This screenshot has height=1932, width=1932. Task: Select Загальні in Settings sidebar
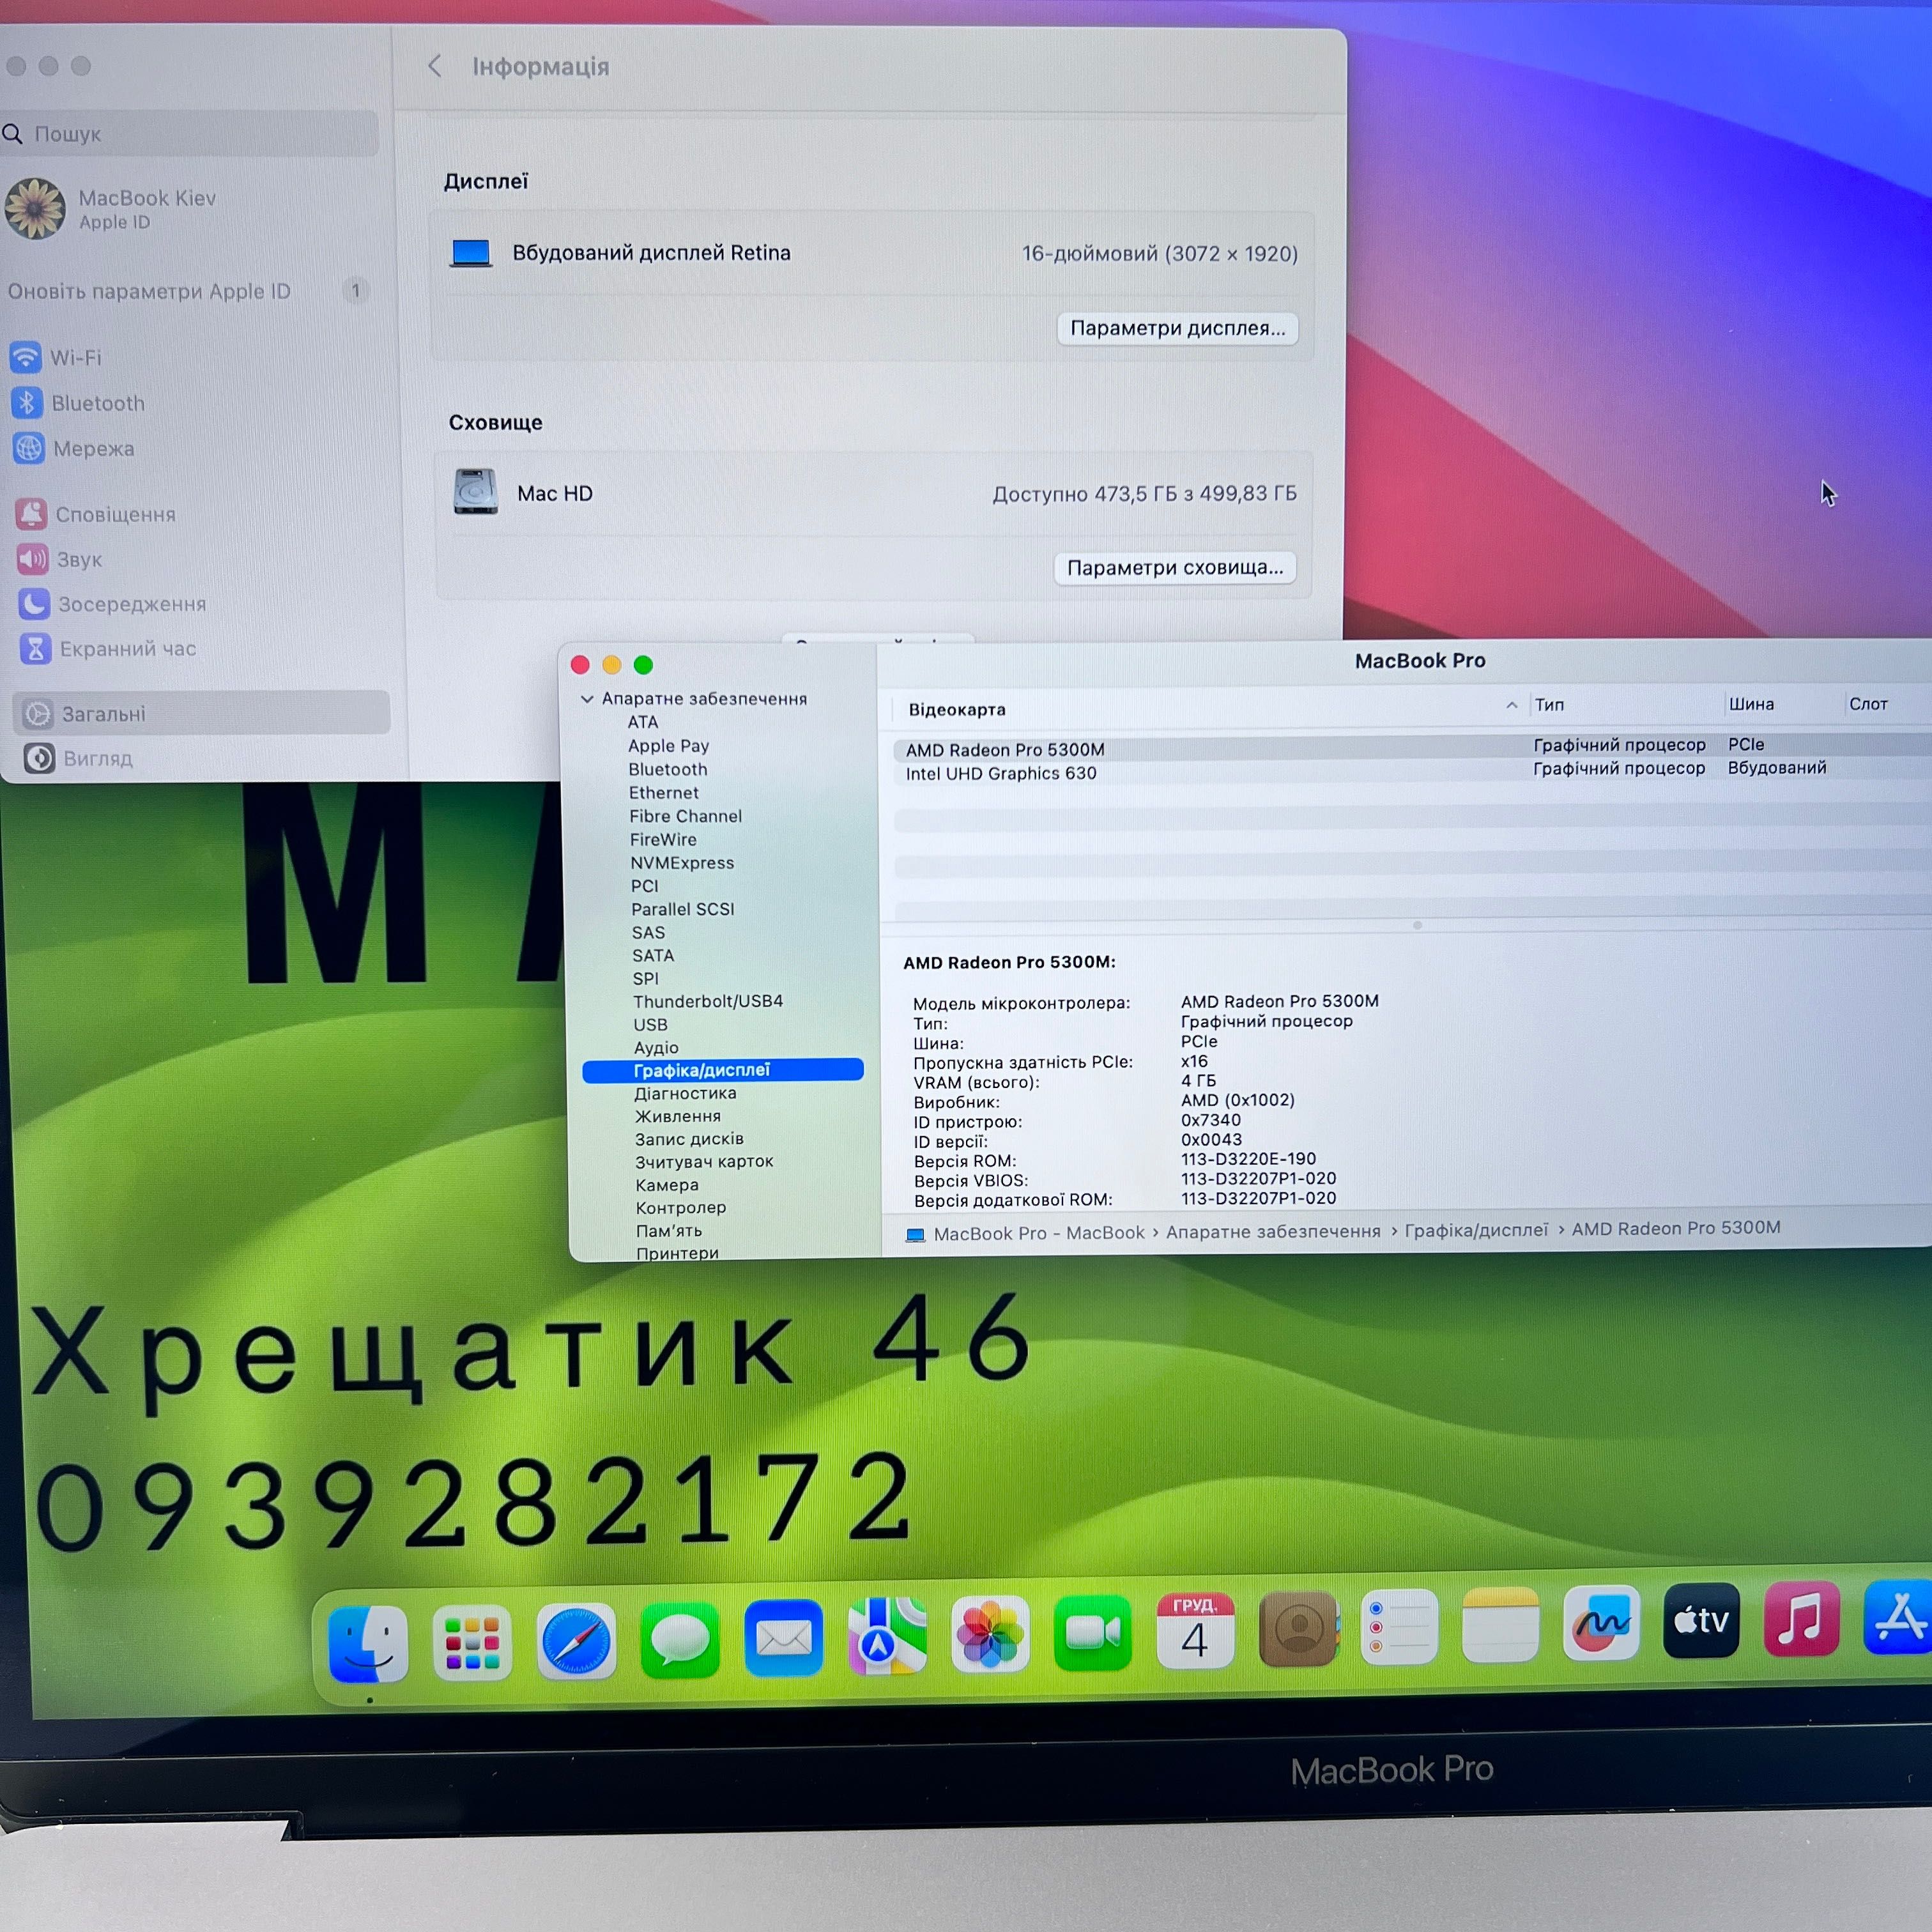click(202, 713)
